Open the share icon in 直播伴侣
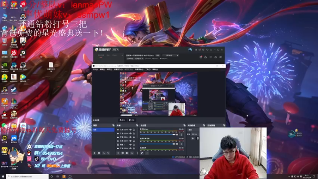Viewport: 318px width, 179px height. click(221, 57)
